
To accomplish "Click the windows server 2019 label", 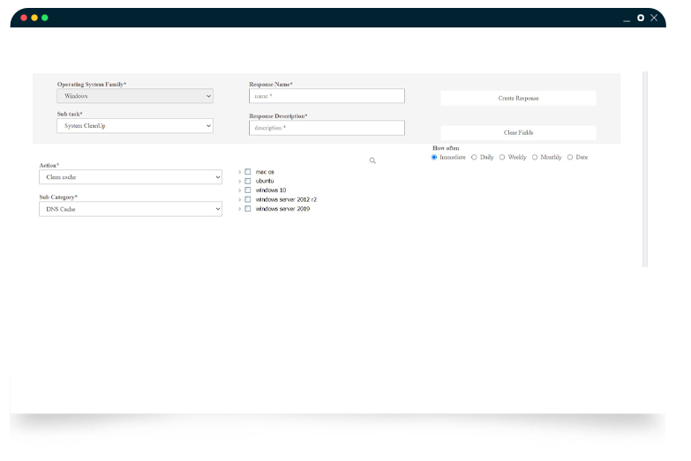I will coord(282,209).
